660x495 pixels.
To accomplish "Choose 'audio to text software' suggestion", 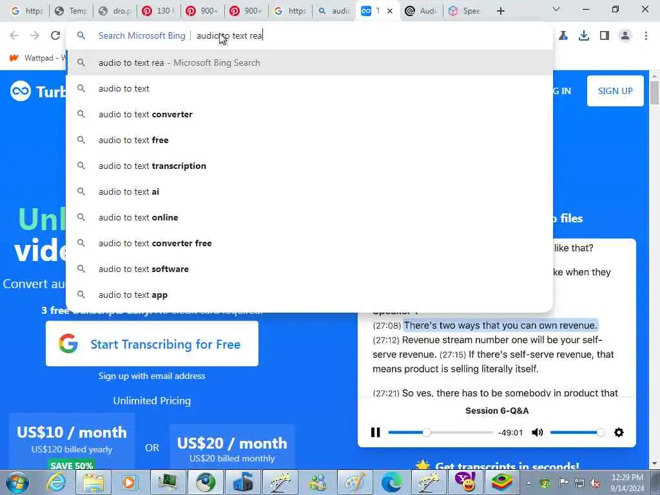I will [309, 269].
